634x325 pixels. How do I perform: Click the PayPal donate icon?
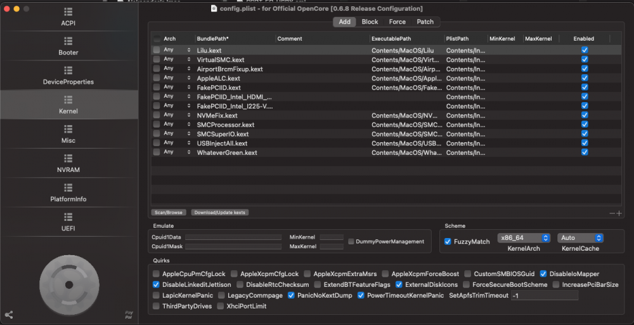129,314
